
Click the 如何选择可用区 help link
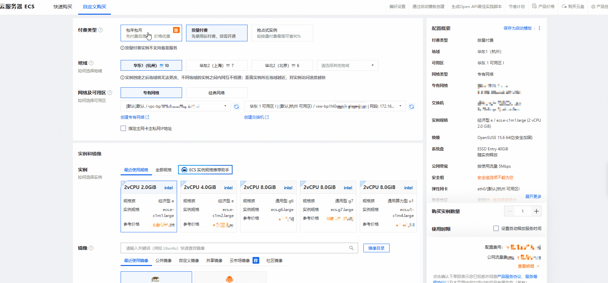(92, 101)
